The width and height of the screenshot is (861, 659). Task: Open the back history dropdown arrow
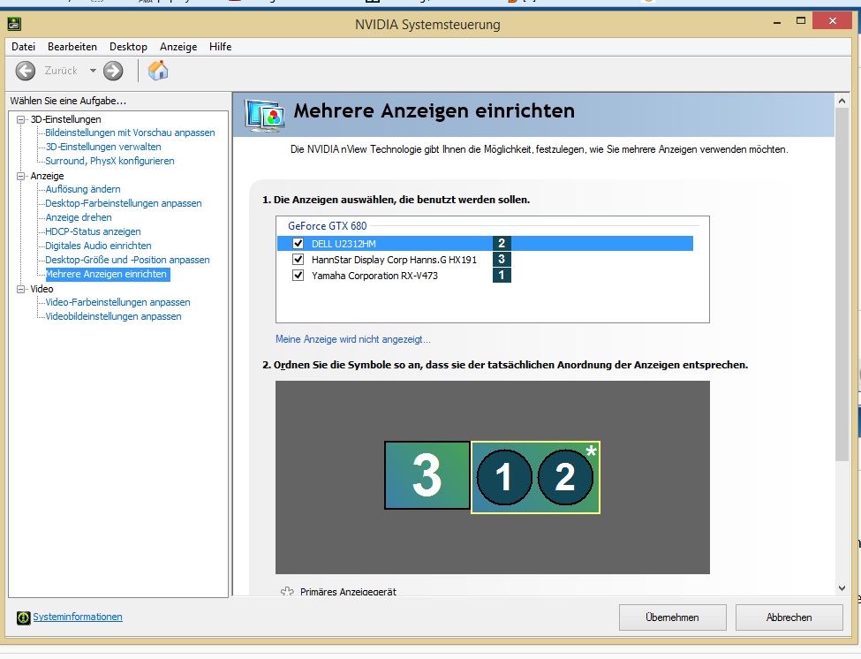tap(93, 71)
